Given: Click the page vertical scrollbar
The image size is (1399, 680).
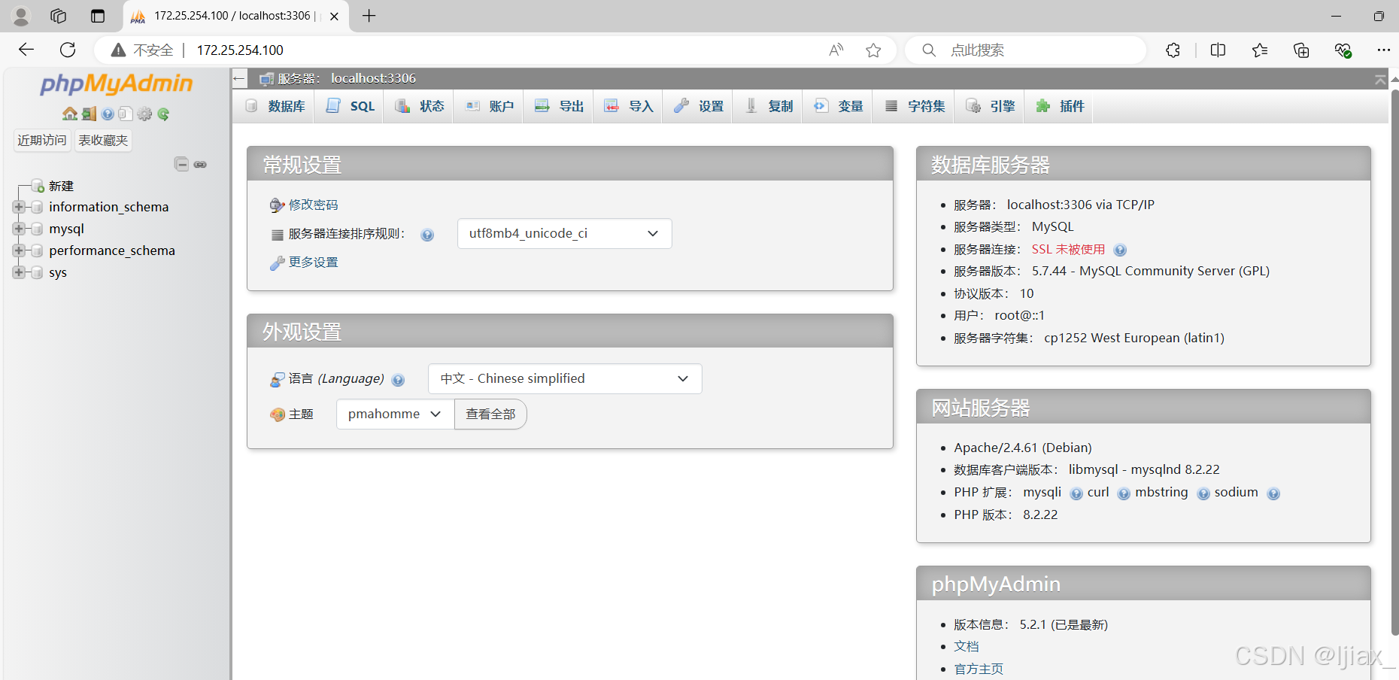Looking at the screenshot, I should pos(1394,361).
